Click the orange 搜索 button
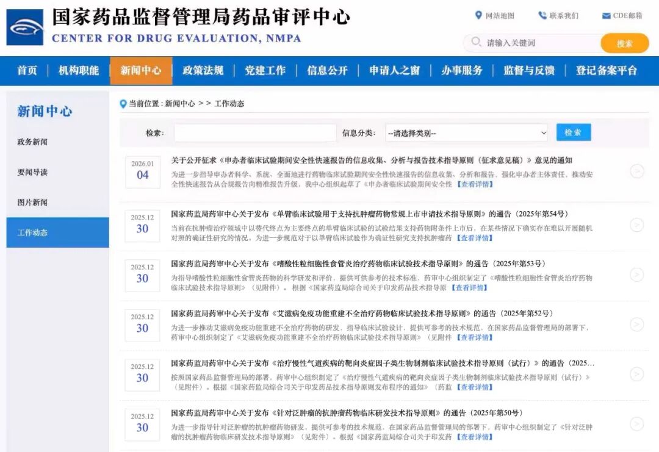The image size is (659, 452). click(x=625, y=43)
